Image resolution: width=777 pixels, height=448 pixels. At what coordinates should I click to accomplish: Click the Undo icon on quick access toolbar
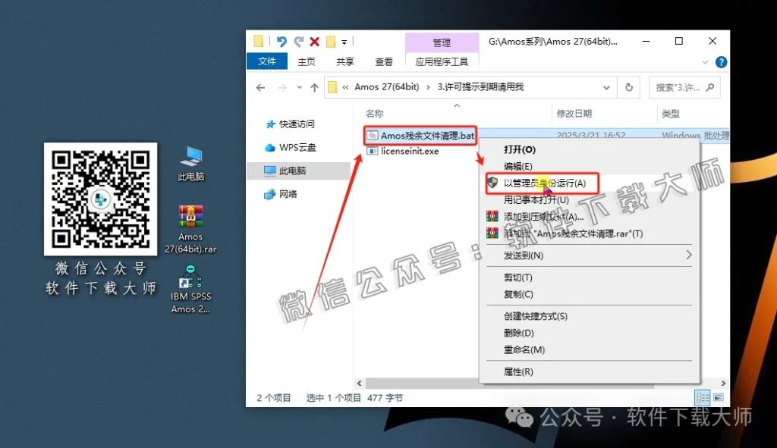click(x=282, y=42)
